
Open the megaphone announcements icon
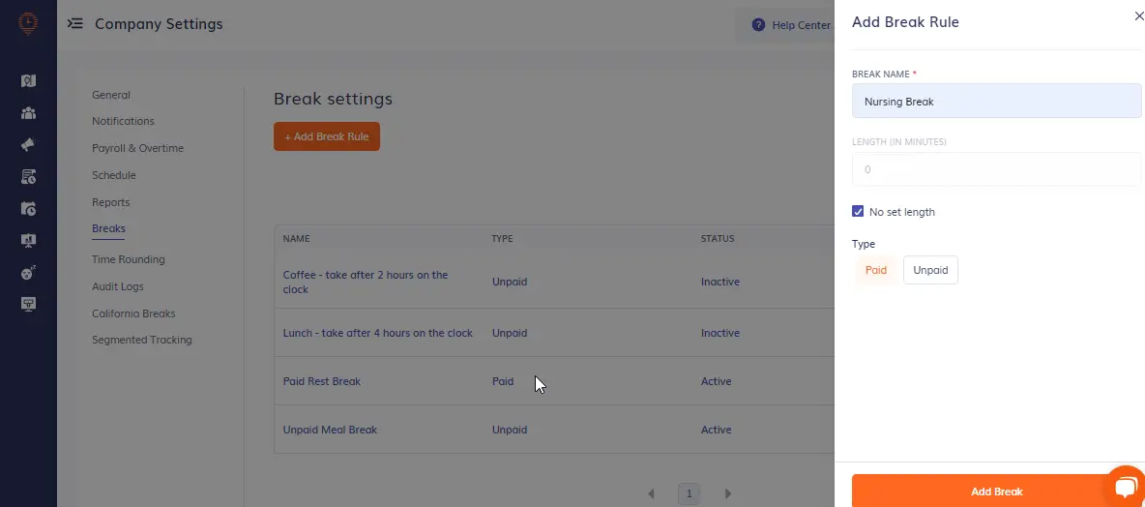coord(28,144)
